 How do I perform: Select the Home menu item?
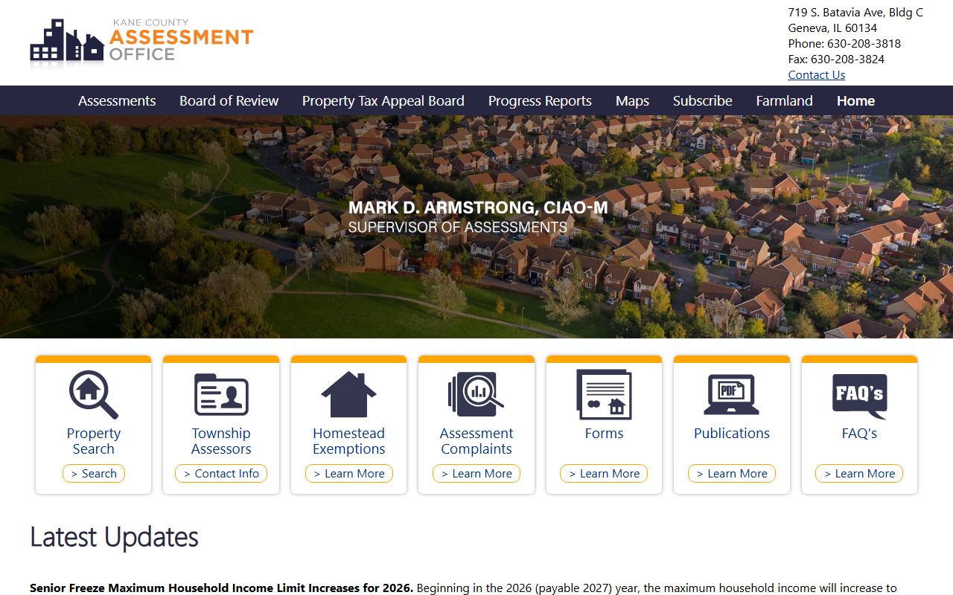pos(855,101)
